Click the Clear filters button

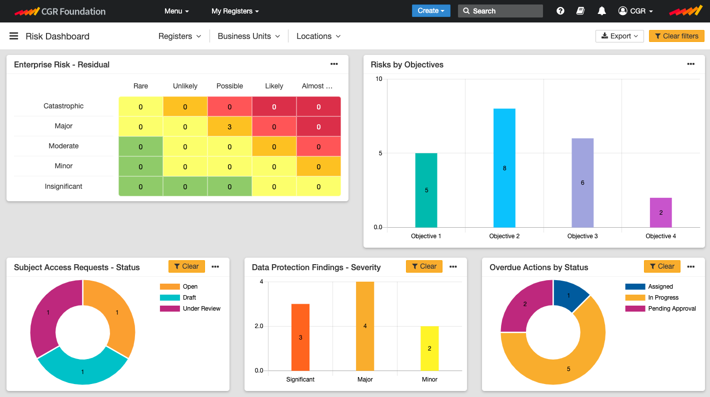click(x=676, y=36)
